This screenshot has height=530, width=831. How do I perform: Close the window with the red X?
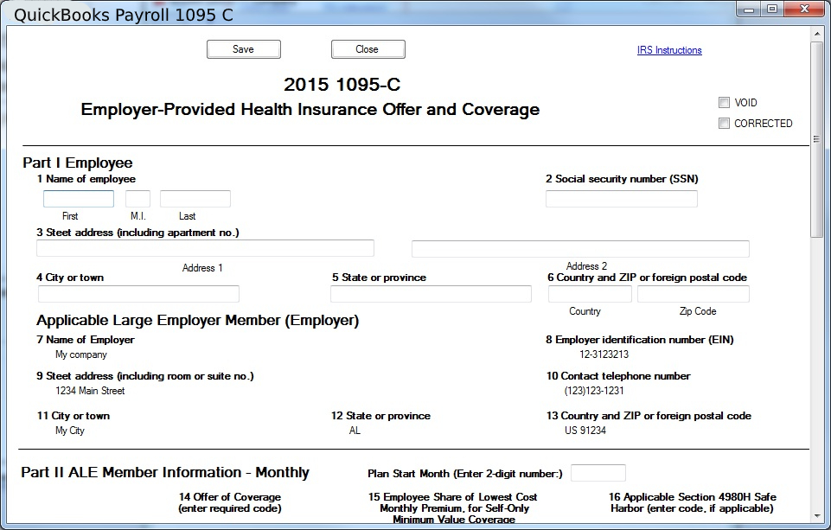(804, 9)
